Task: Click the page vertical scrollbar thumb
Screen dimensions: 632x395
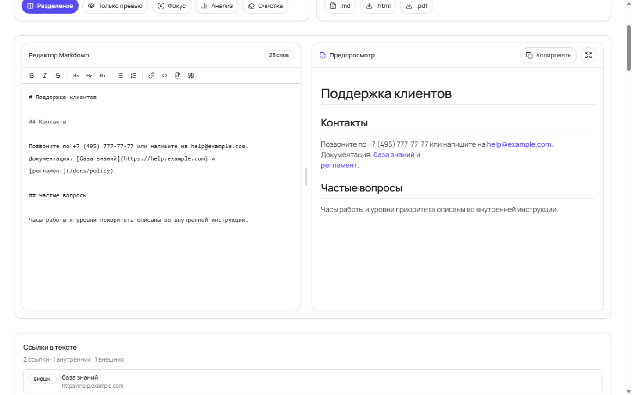Action: 628,48
